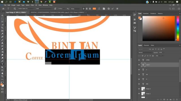This screenshot has height=101, width=181.
Task: Open the search icon in options bar
Action: point(170,9)
